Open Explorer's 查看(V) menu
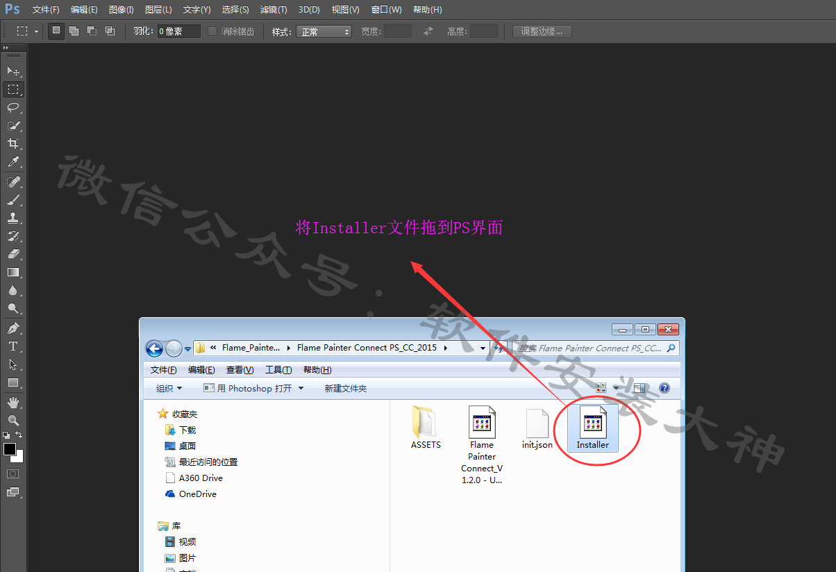836x572 pixels. tap(240, 370)
